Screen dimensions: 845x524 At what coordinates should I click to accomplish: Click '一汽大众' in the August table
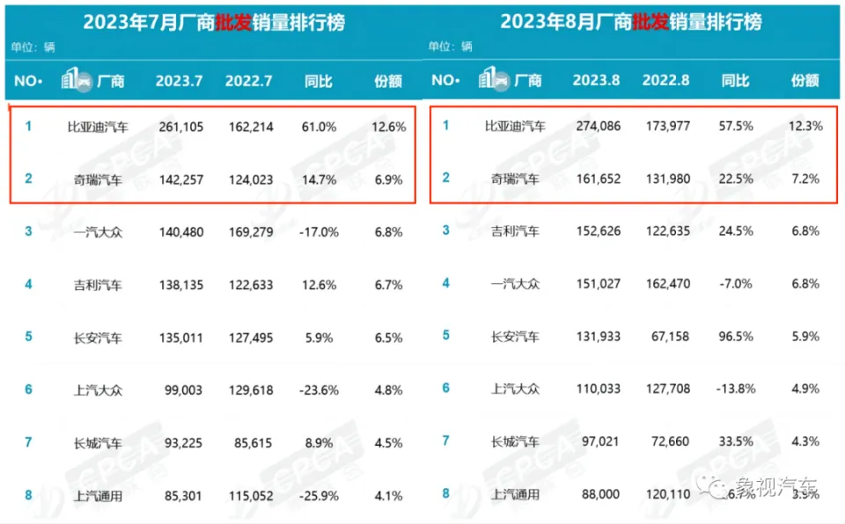click(515, 284)
